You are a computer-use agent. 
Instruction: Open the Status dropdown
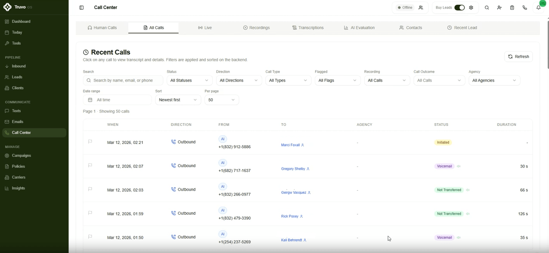pyautogui.click(x=189, y=80)
